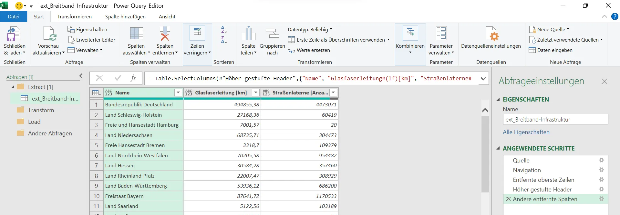620x215 pixels.
Task: Click the Bundesrepublik Deutschland cell
Action: [143, 104]
